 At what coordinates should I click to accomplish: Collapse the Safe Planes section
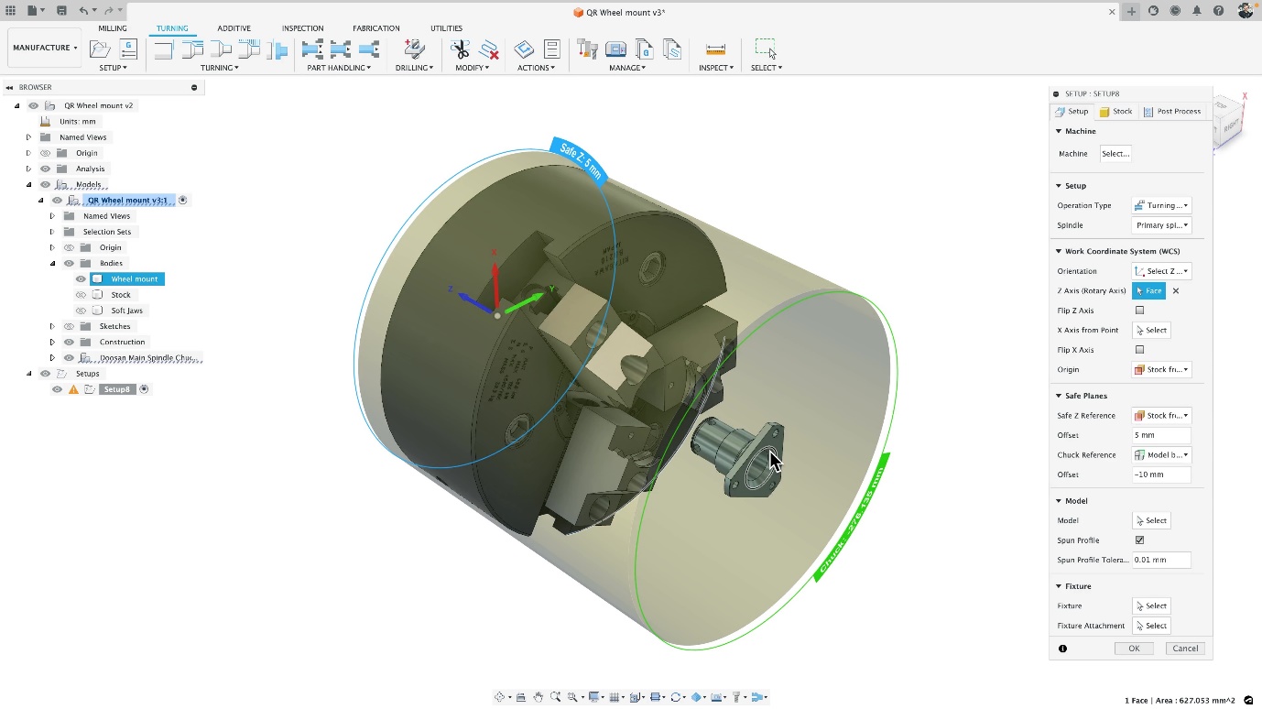tap(1059, 395)
